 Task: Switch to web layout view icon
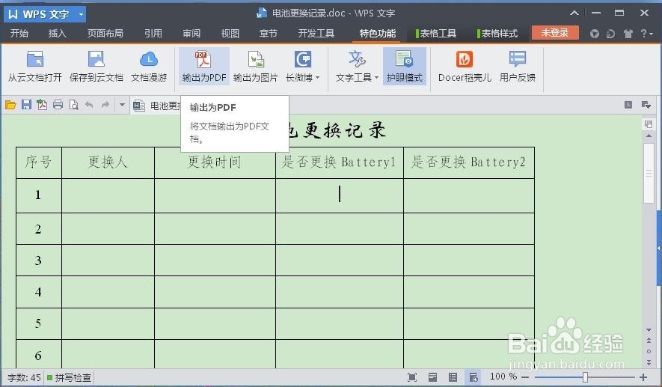[x=473, y=377]
